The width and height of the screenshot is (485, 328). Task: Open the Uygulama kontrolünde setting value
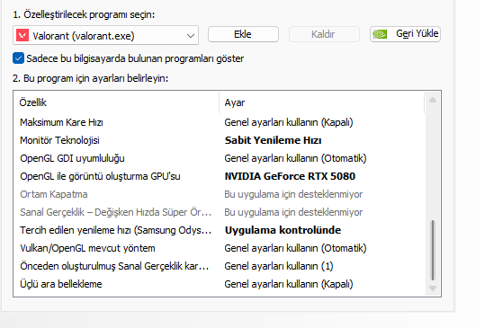(x=283, y=230)
